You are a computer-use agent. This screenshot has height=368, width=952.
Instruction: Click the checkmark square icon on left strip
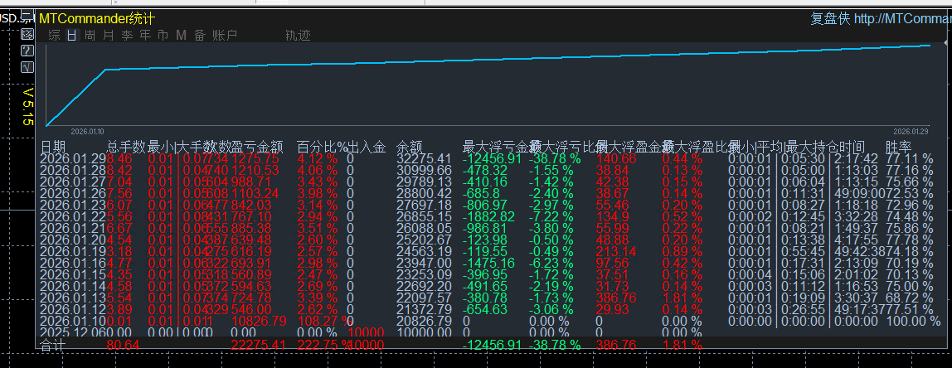(x=27, y=67)
